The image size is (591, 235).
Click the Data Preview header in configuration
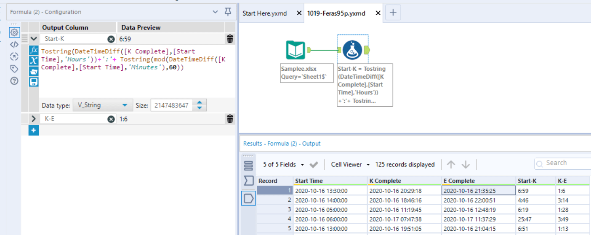pyautogui.click(x=141, y=27)
